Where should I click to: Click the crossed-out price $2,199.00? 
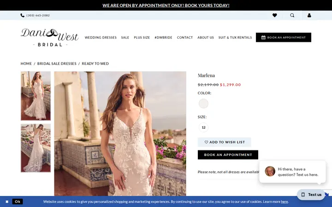(x=208, y=85)
